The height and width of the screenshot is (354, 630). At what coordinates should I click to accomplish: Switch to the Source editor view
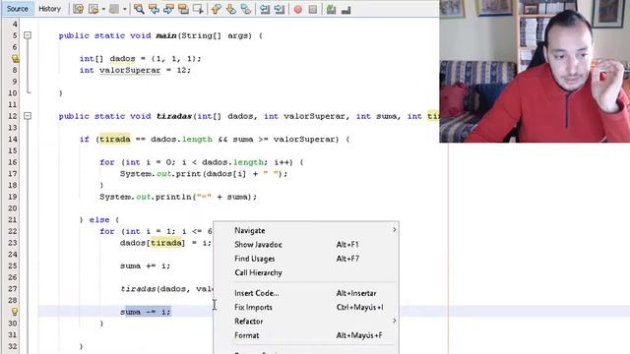click(18, 9)
